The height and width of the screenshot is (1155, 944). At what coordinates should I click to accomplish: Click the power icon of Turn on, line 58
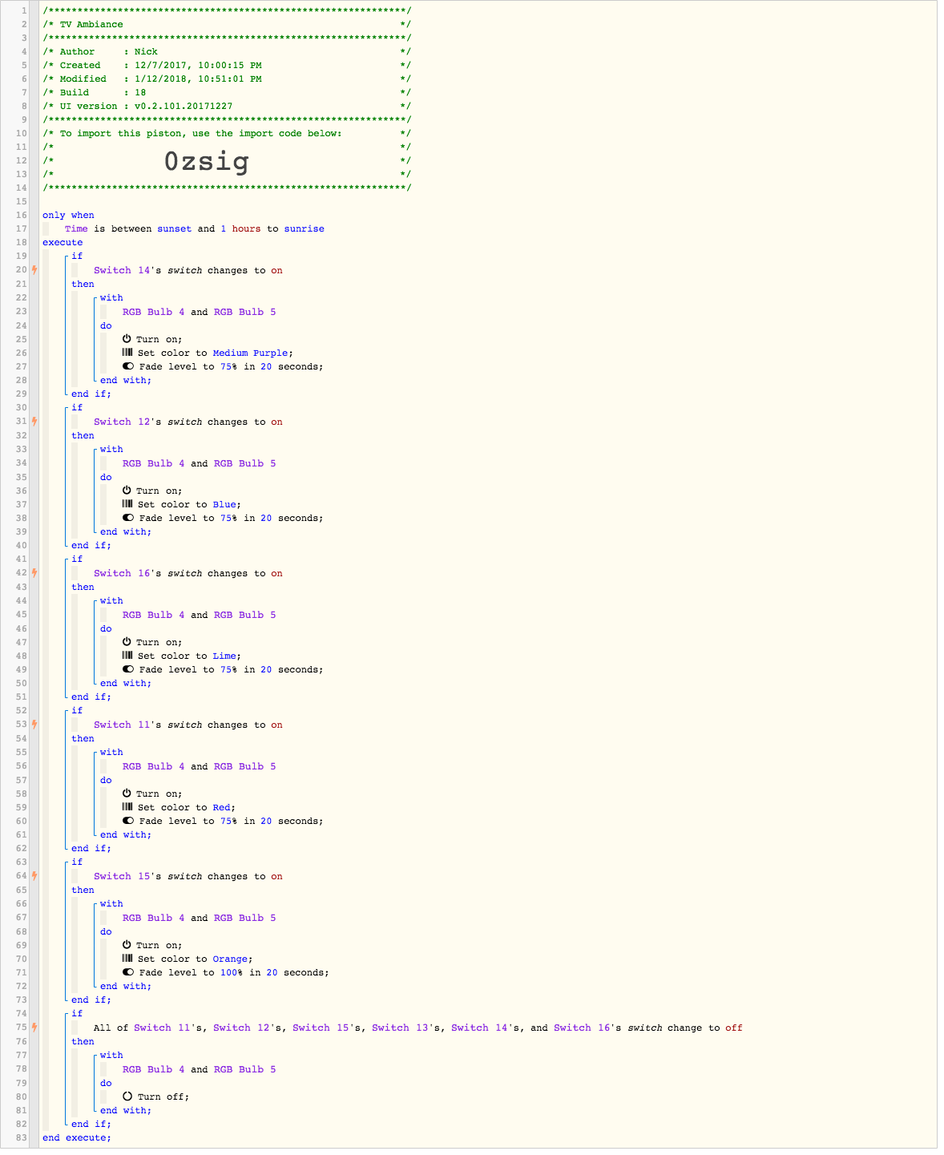pyautogui.click(x=127, y=794)
